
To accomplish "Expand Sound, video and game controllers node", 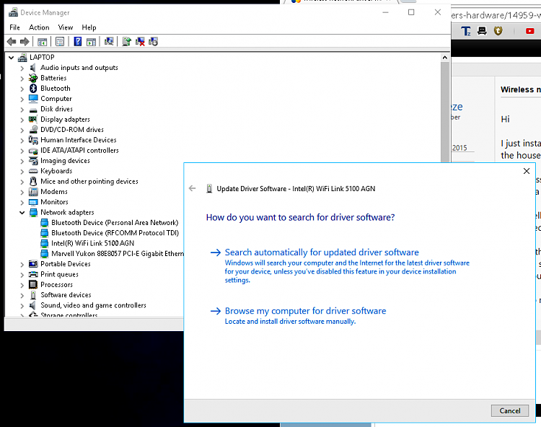I will (x=22, y=306).
